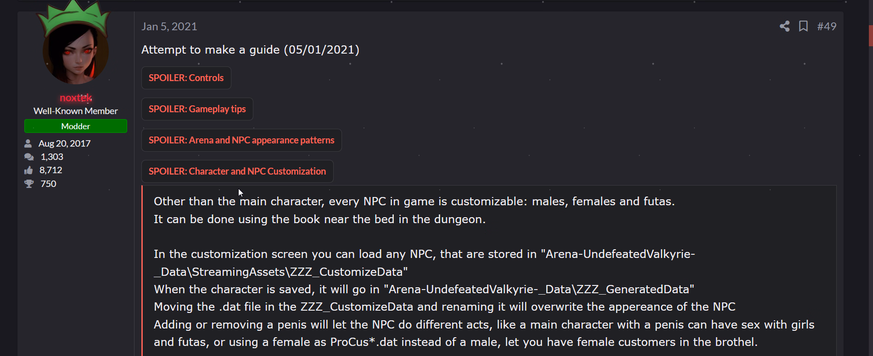This screenshot has width=873, height=356.
Task: Open the #49 post number link
Action: point(827,27)
